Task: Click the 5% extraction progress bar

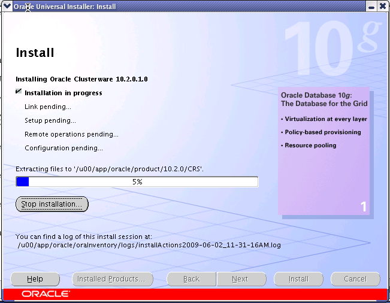Action: 137,181
